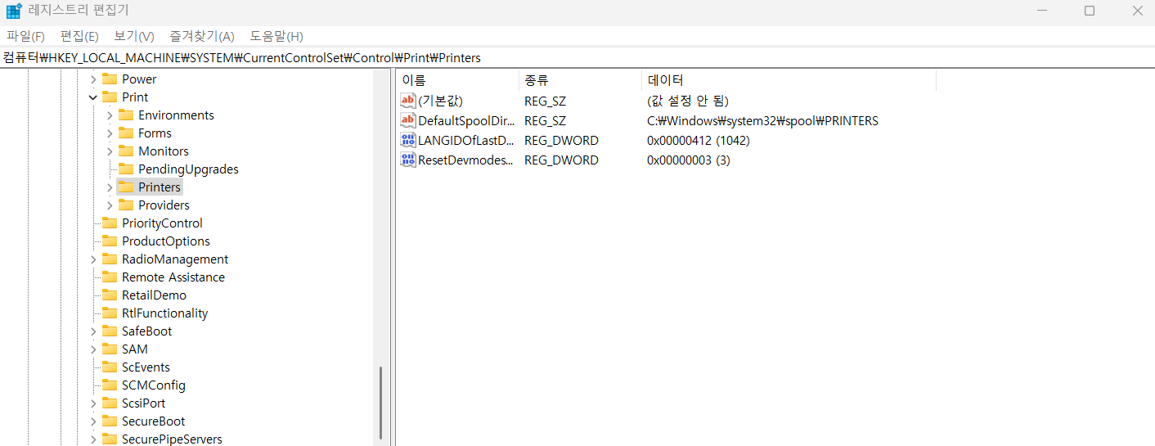
Task: Expand the Monitors key
Action: 110,151
